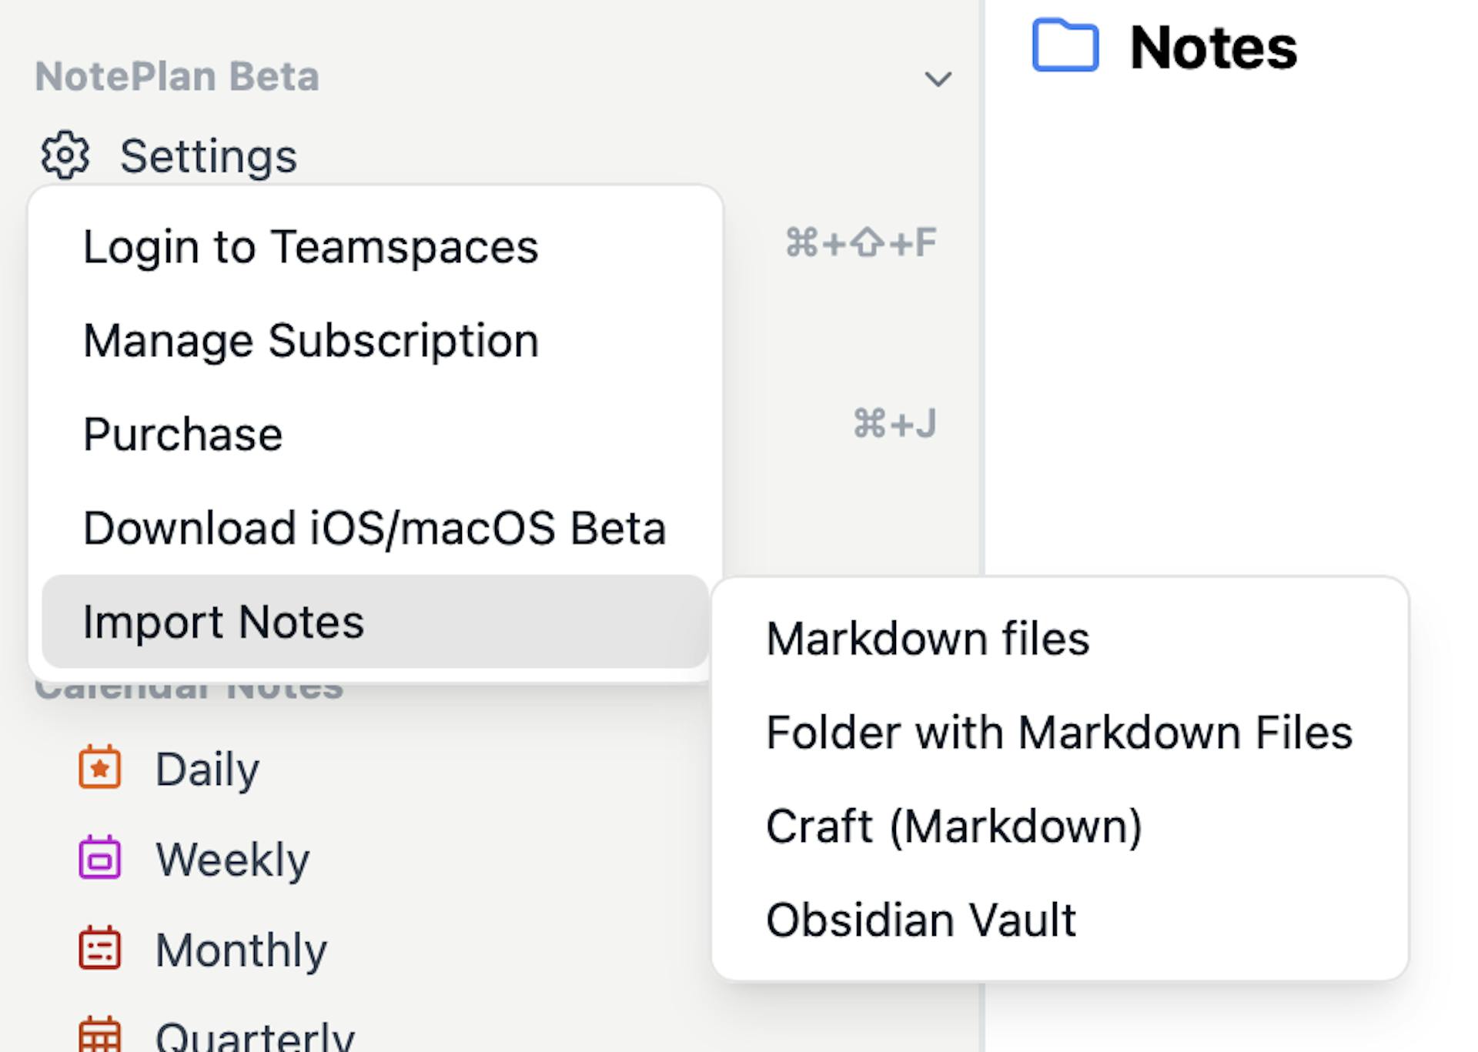Go to Weekly notes
The width and height of the screenshot is (1478, 1052).
pyautogui.click(x=232, y=859)
